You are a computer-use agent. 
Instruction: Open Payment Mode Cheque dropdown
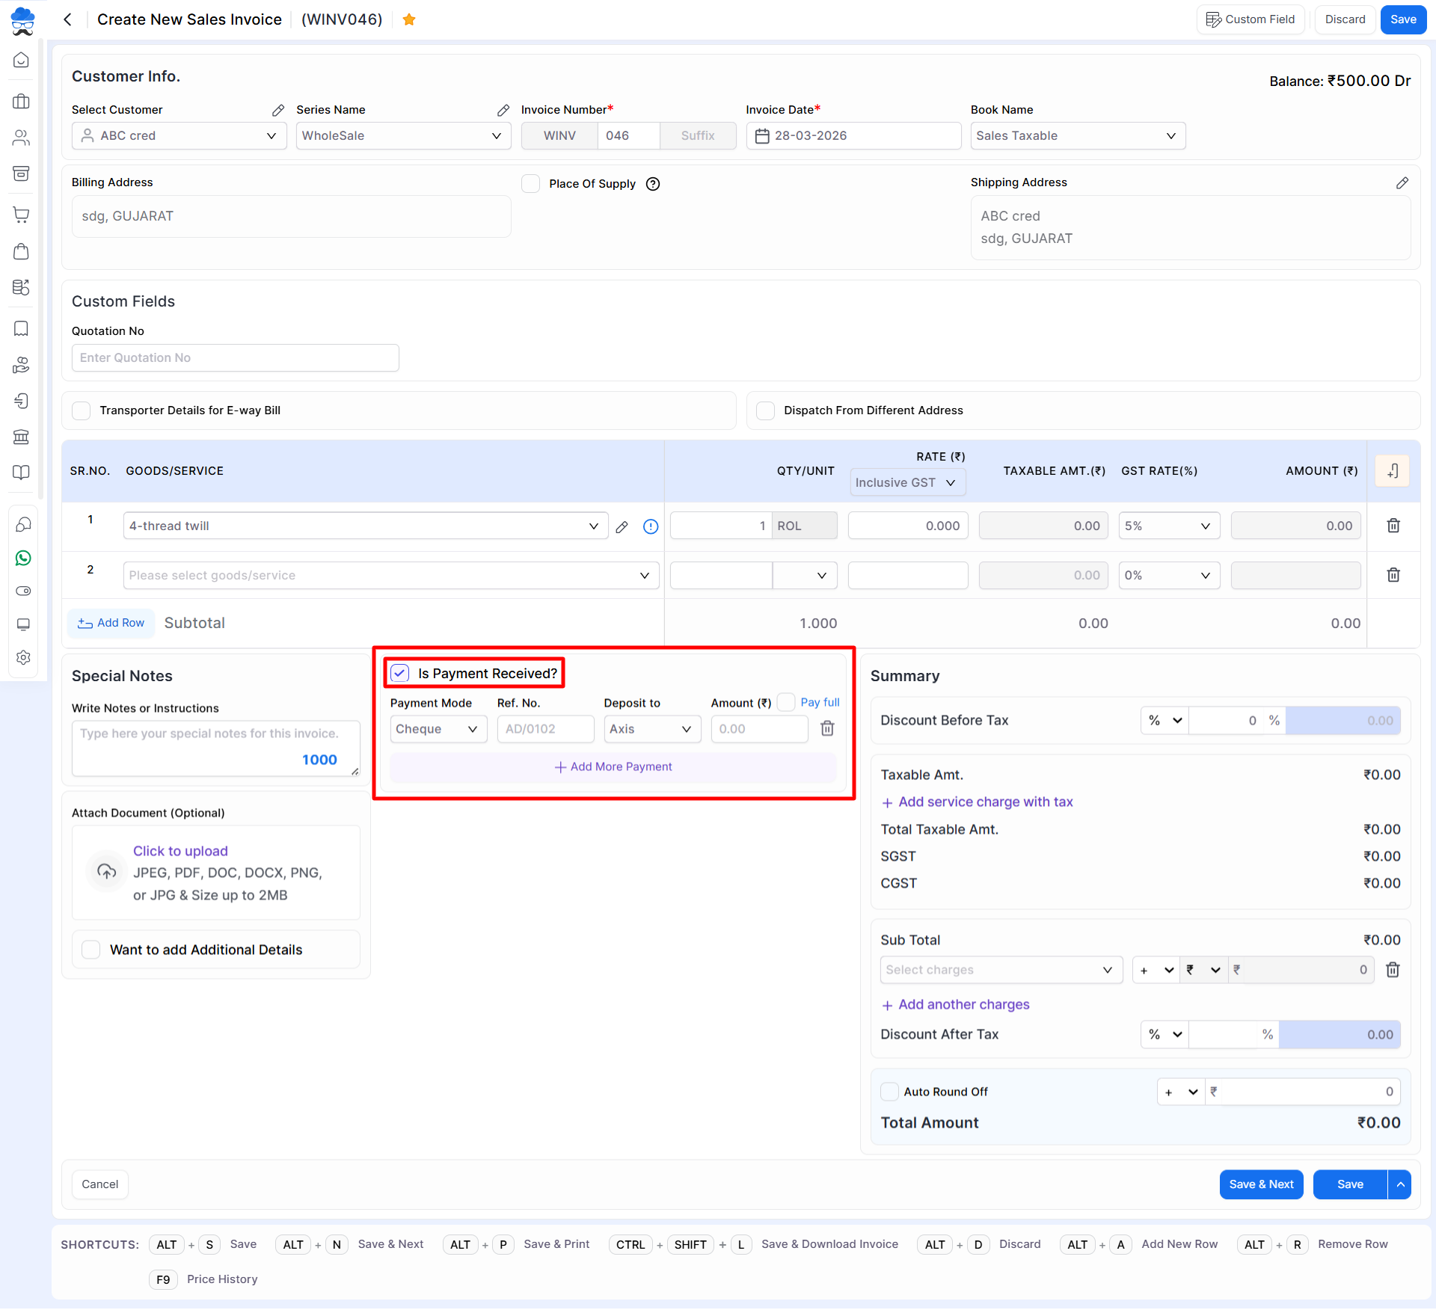tap(438, 729)
